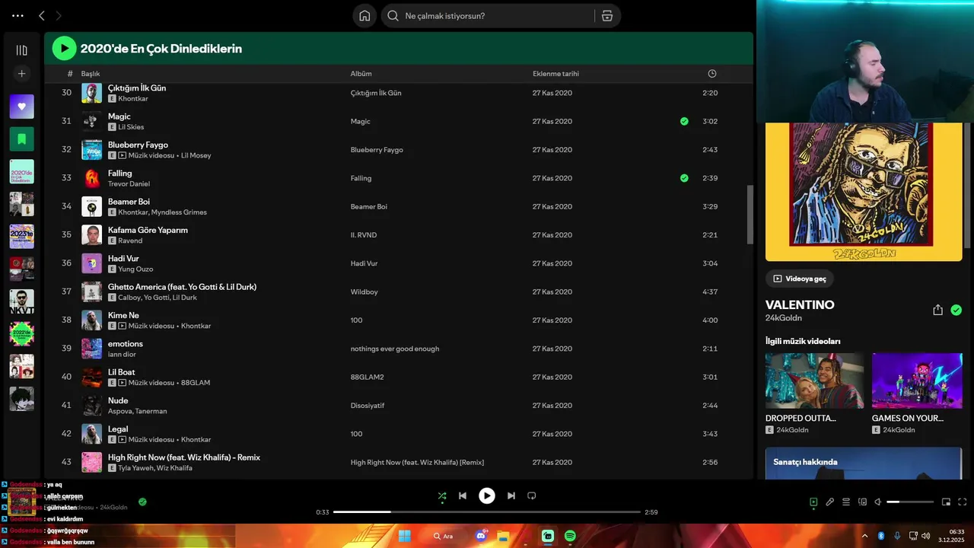This screenshot has width=974, height=548.
Task: Open the play queue
Action: [x=846, y=502]
